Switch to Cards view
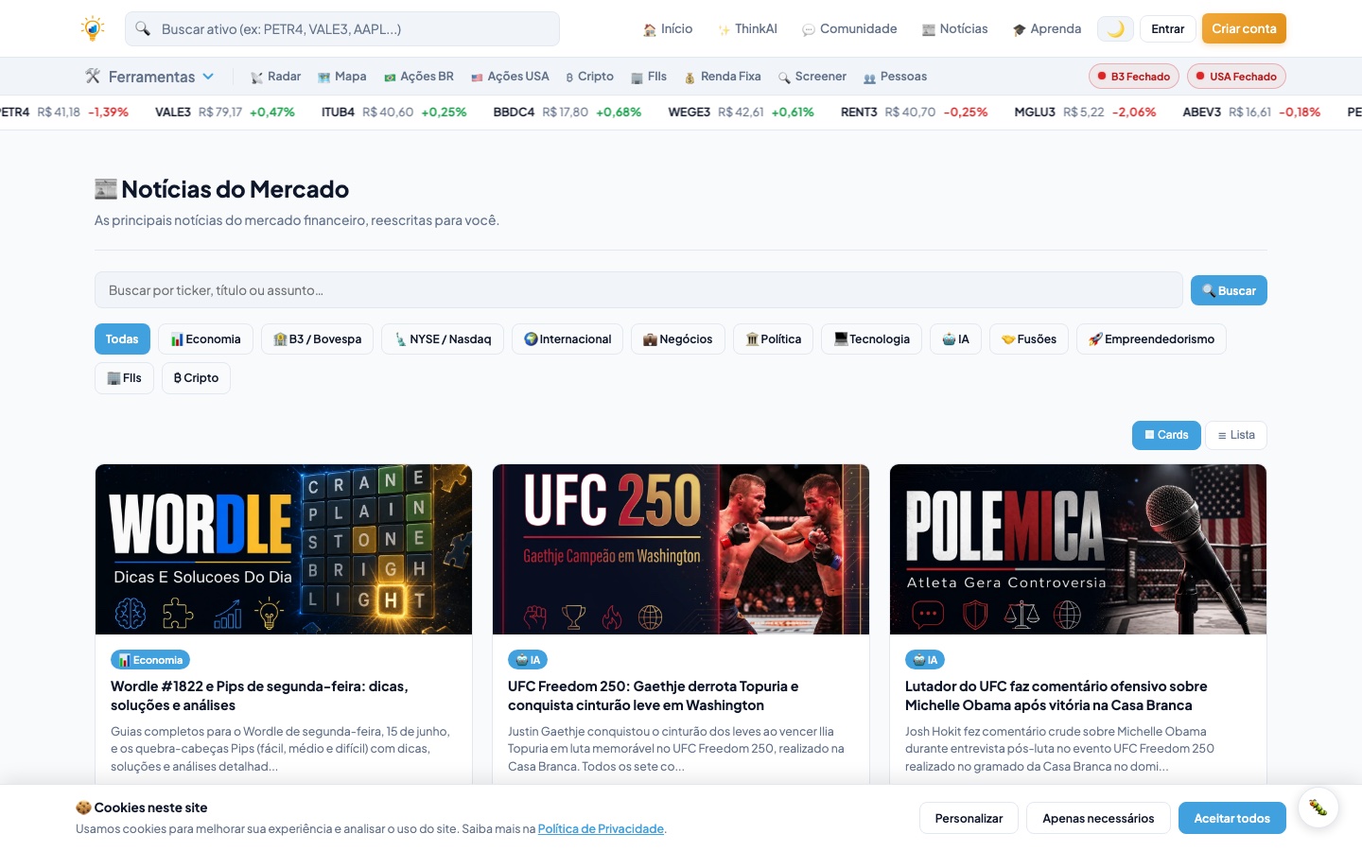The width and height of the screenshot is (1362, 851). click(x=1166, y=435)
